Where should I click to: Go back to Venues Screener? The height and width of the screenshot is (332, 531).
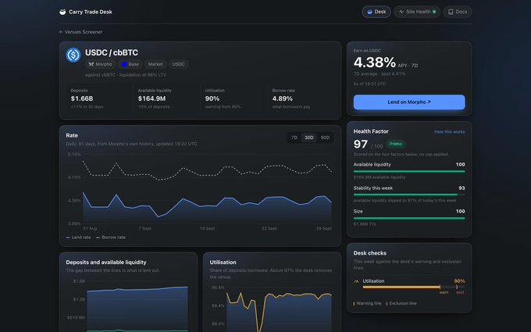(80, 32)
